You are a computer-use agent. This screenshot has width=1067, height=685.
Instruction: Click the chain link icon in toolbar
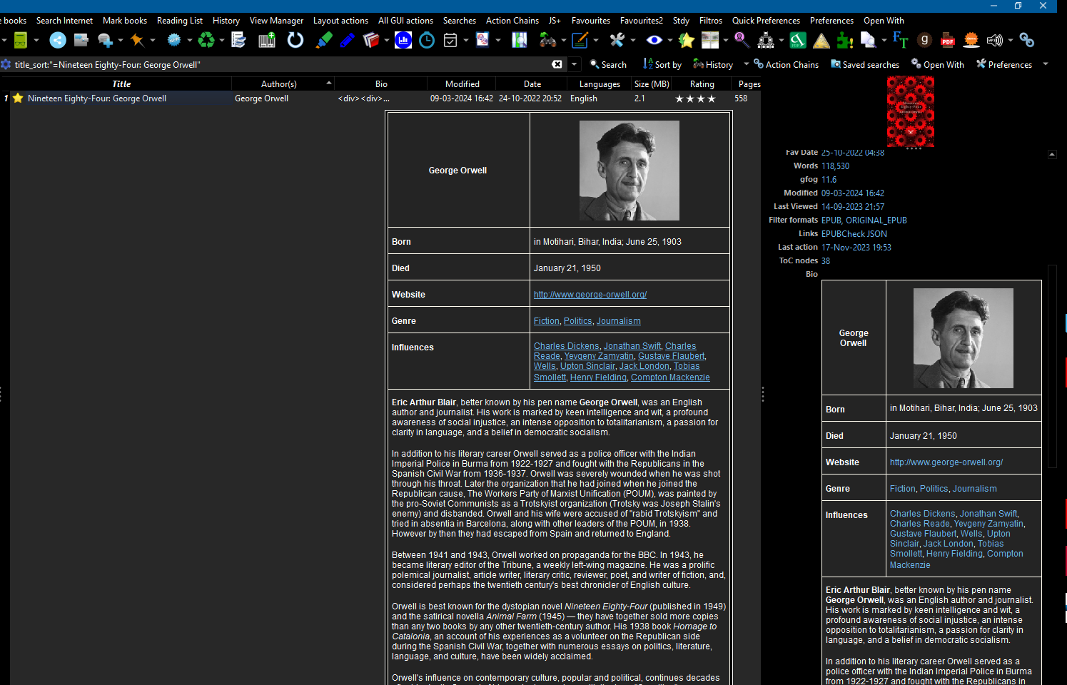pyautogui.click(x=1027, y=41)
